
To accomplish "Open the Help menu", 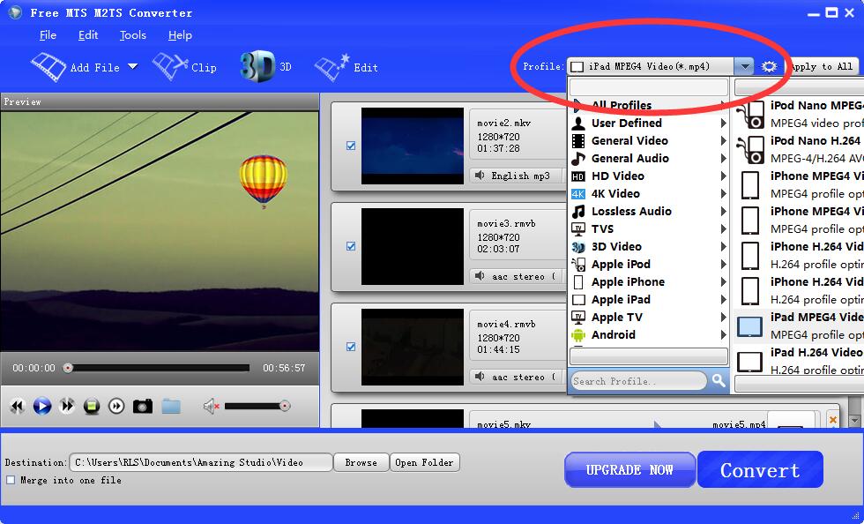I will tap(180, 35).
